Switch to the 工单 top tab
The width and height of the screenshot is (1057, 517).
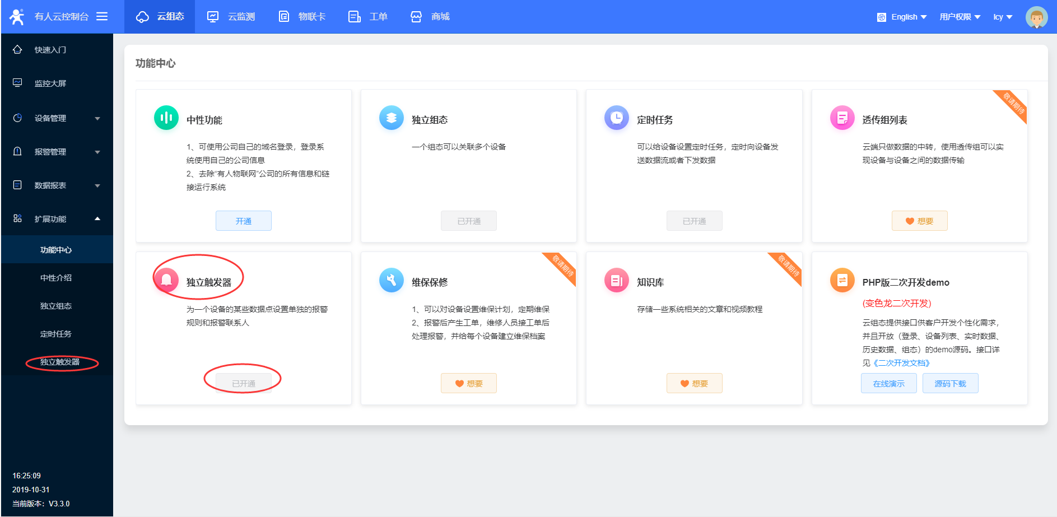(x=367, y=17)
